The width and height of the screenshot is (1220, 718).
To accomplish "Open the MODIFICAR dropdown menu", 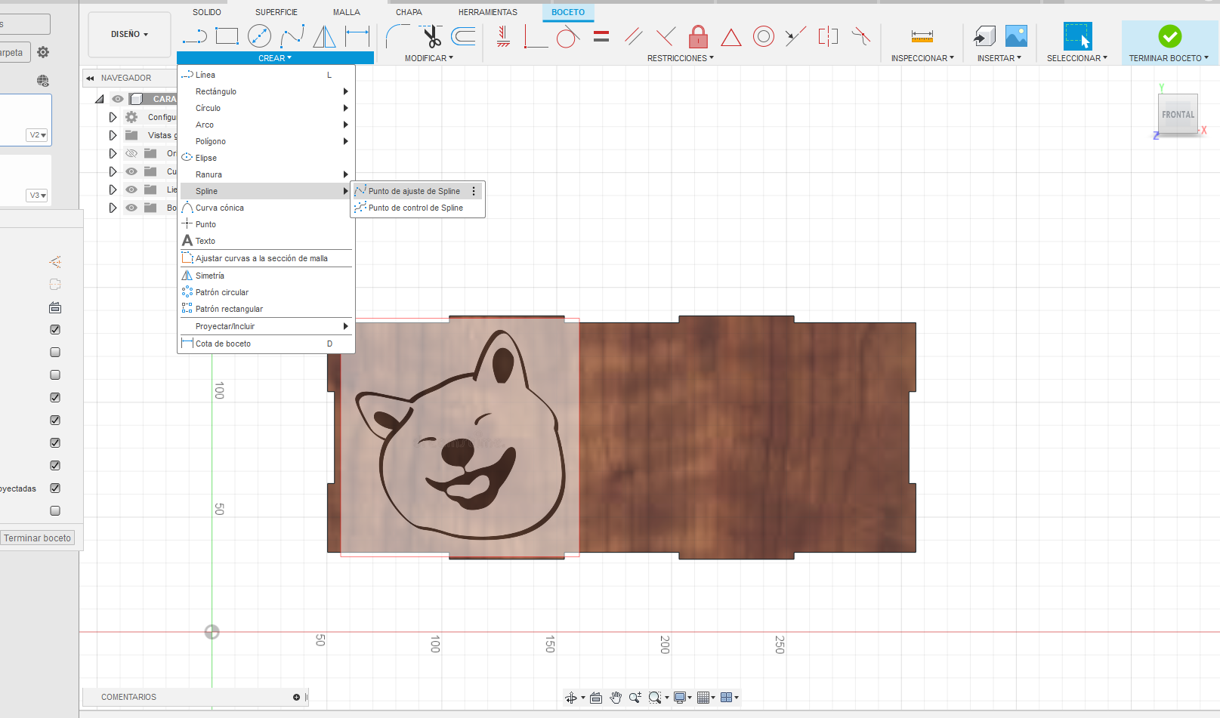I will click(428, 58).
